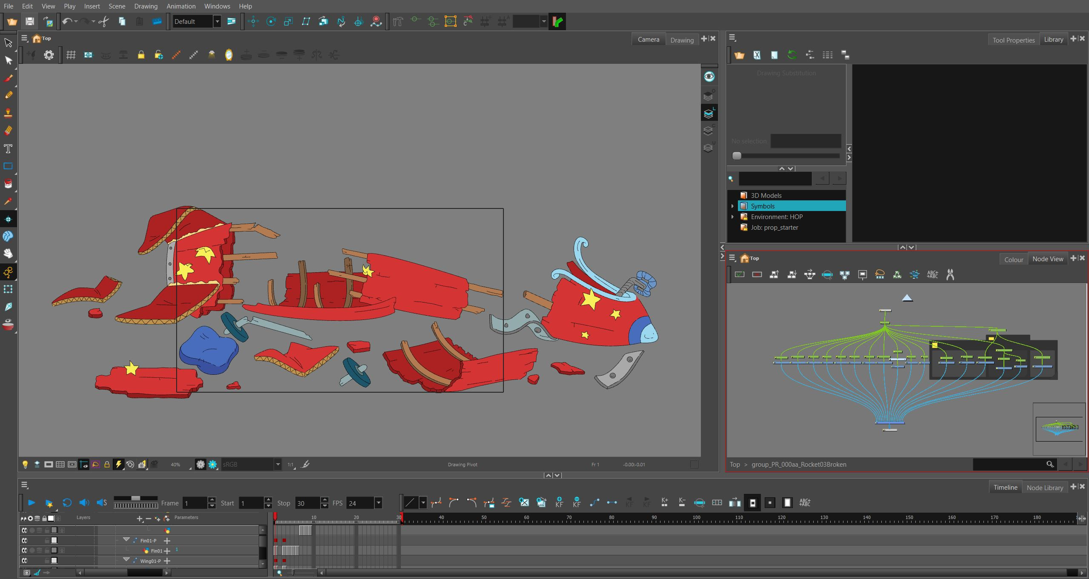Select the Eraser tool
Screen dimensions: 1089x579
[x=8, y=131]
